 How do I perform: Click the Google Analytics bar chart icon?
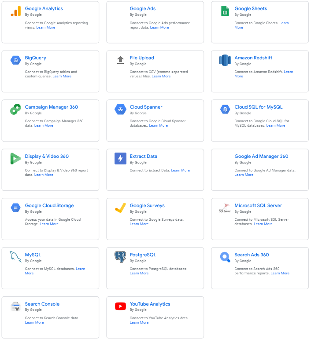(x=16, y=11)
